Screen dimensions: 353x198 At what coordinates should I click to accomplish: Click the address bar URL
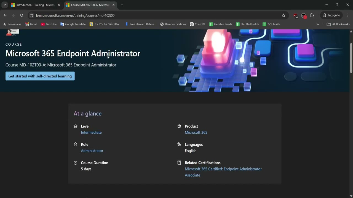75,15
